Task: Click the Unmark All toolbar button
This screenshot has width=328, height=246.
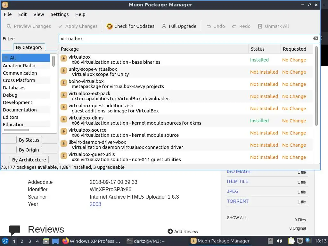Action: click(273, 26)
